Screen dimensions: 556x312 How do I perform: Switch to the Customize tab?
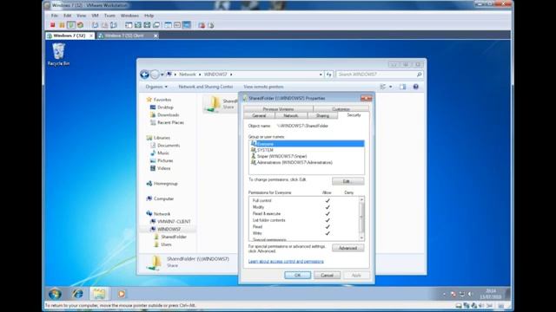[x=341, y=109]
